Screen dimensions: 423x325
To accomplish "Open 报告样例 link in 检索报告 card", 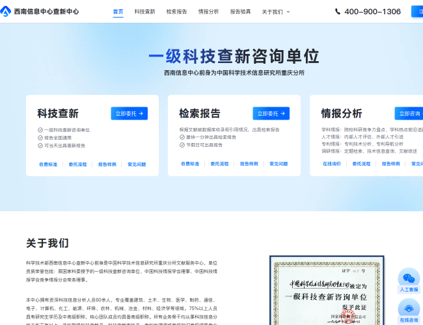I will (x=249, y=164).
